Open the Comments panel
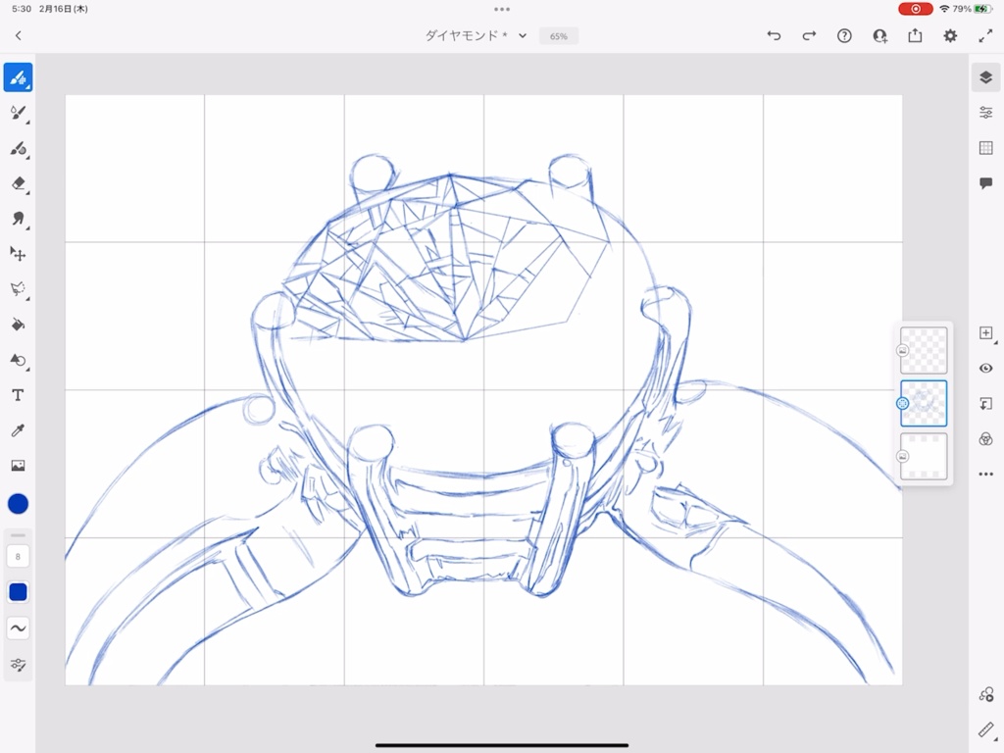 [x=985, y=181]
